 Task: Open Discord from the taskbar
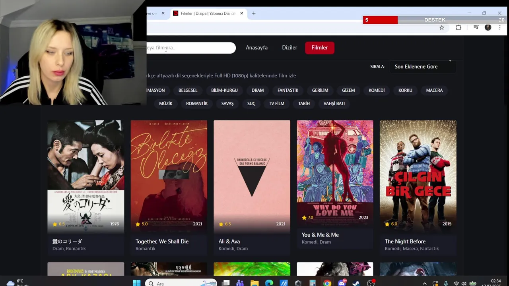pyautogui.click(x=342, y=283)
